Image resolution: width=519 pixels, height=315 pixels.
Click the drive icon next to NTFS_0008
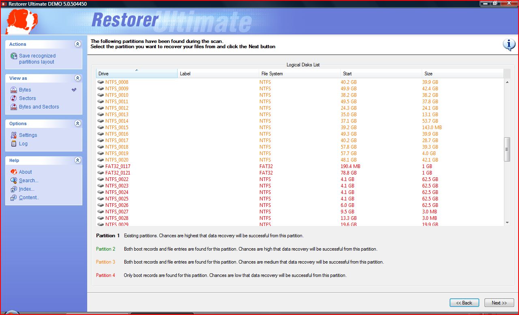[101, 82]
